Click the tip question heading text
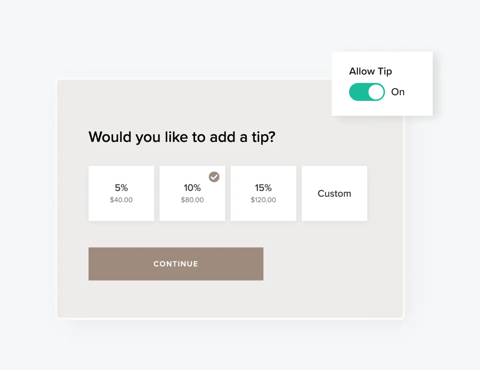480x370 pixels. 182,137
